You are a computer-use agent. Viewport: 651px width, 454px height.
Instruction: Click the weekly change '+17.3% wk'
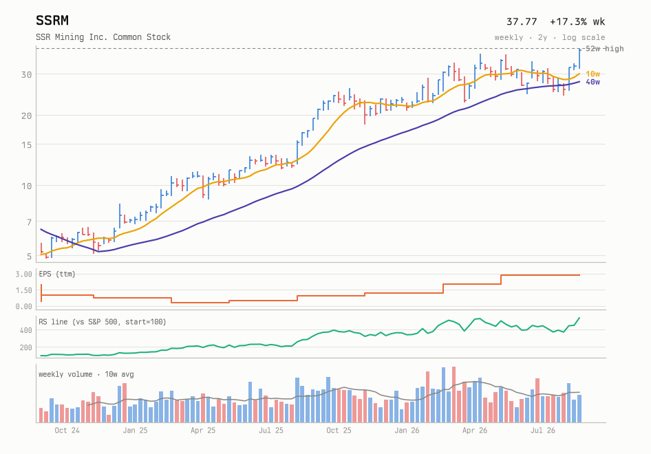click(577, 21)
